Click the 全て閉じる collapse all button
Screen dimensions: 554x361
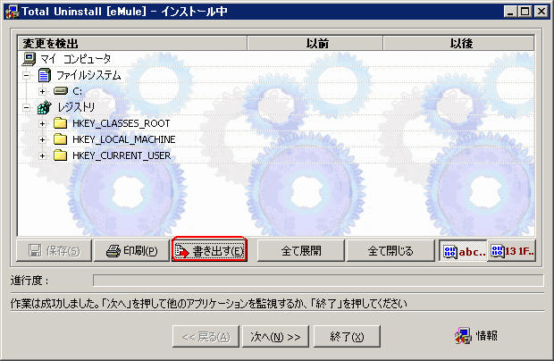coord(390,251)
